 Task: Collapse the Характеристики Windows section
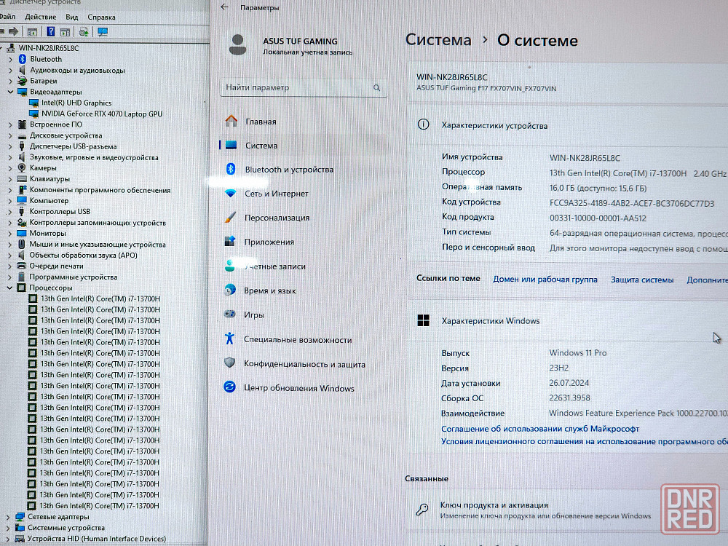569,321
